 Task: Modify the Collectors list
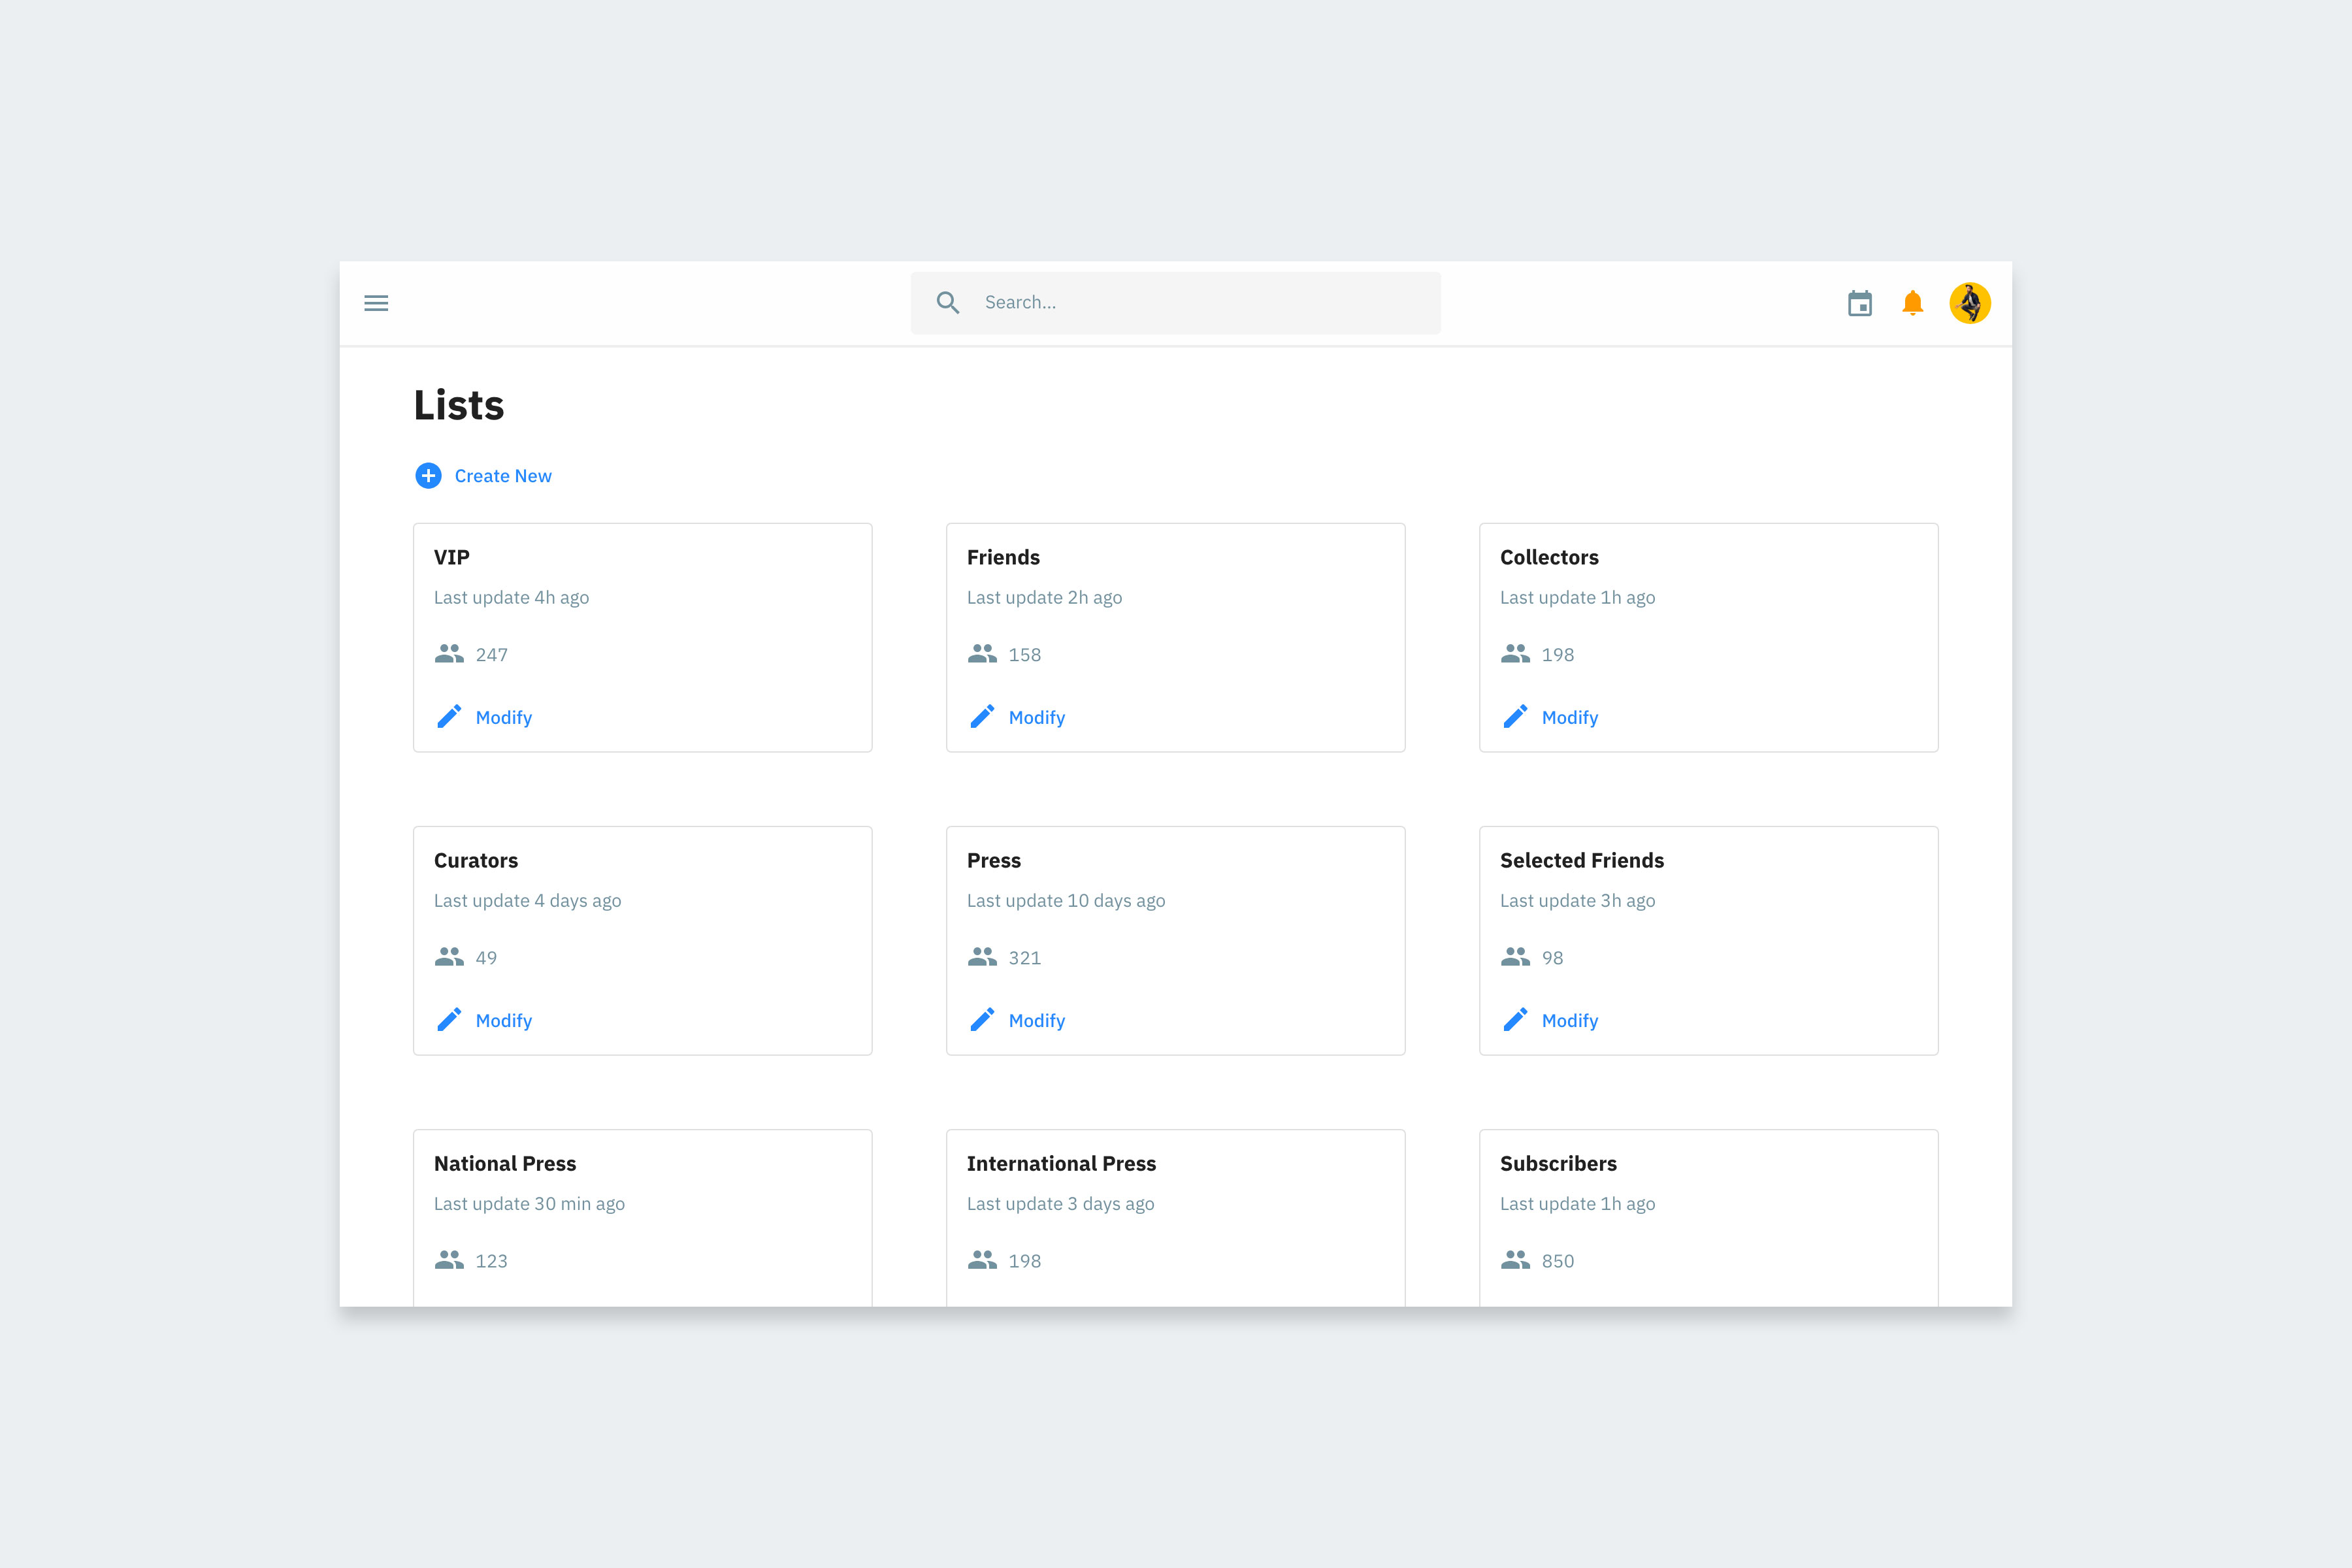[x=1570, y=718]
